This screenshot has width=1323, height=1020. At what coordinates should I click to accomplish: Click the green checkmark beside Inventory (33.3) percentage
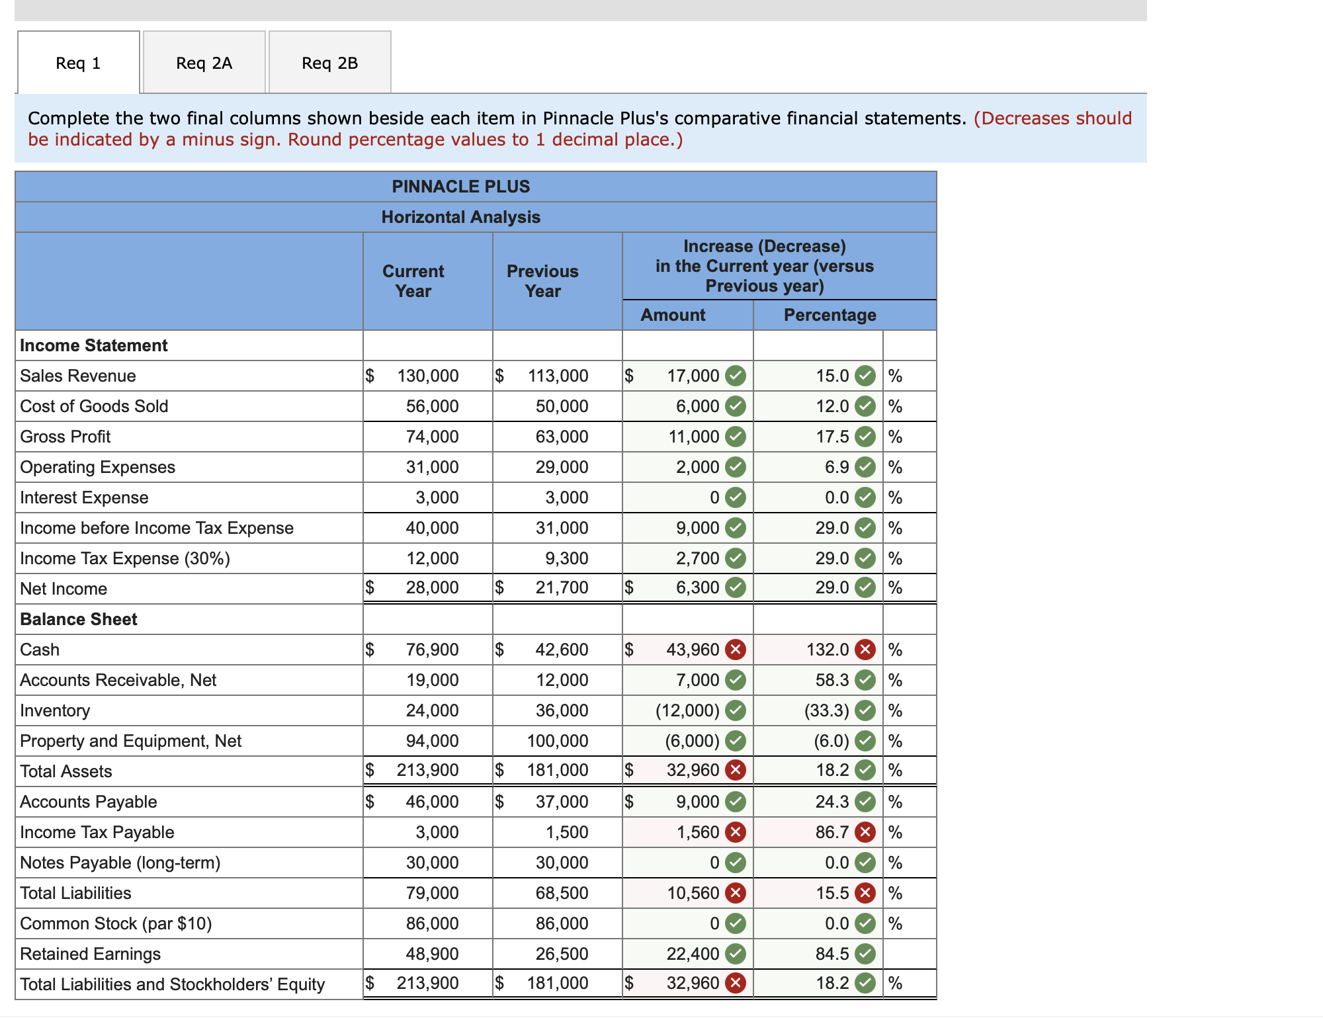coord(865,710)
